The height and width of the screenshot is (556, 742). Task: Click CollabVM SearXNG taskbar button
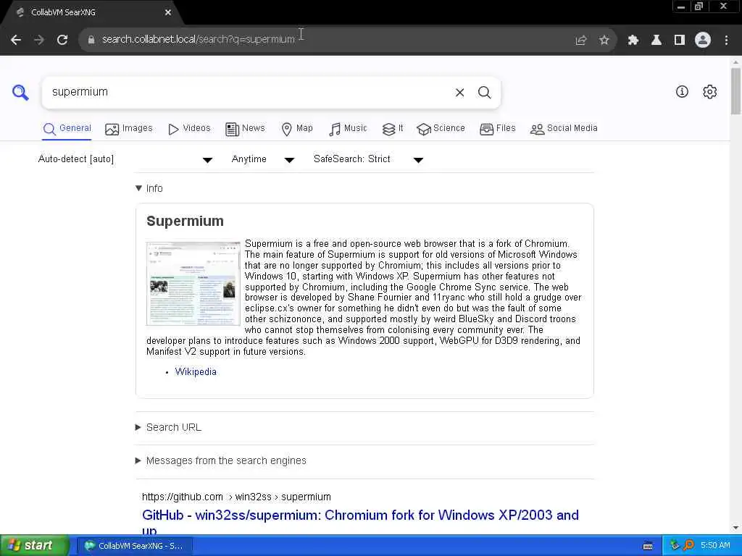pos(135,546)
